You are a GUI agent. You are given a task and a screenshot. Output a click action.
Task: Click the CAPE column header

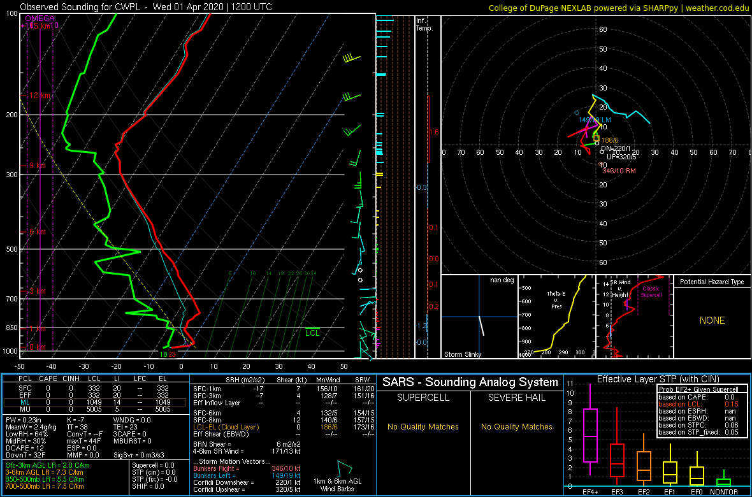(48, 378)
